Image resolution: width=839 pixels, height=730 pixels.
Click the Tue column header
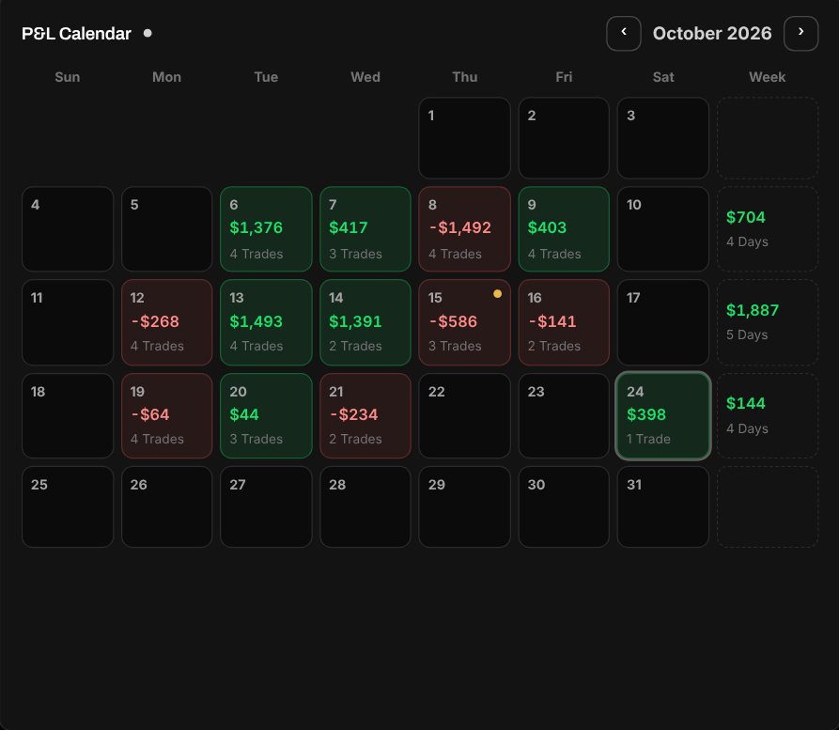point(266,77)
